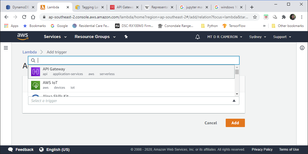Bookmark this page with the star
308x154 pixels.
click(255, 17)
